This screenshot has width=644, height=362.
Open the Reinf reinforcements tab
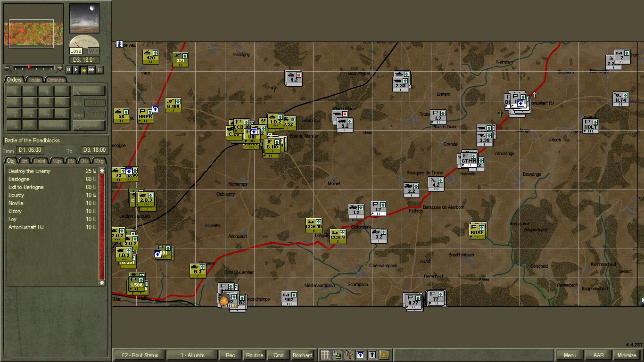(x=41, y=161)
